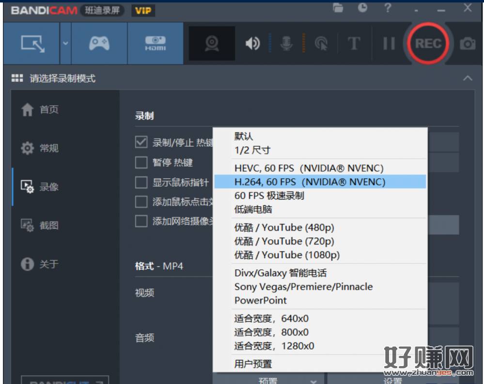Select the screen rectangle recording mode icon
Screen dimensions: 484x384
point(32,44)
